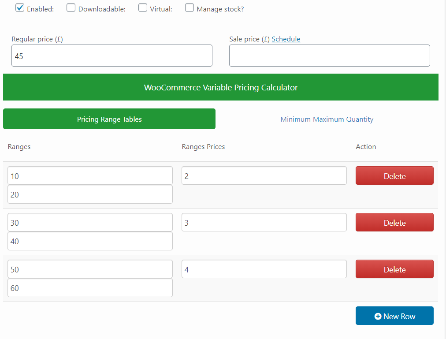
Task: Select the range field containing 60
Action: pyautogui.click(x=90, y=288)
